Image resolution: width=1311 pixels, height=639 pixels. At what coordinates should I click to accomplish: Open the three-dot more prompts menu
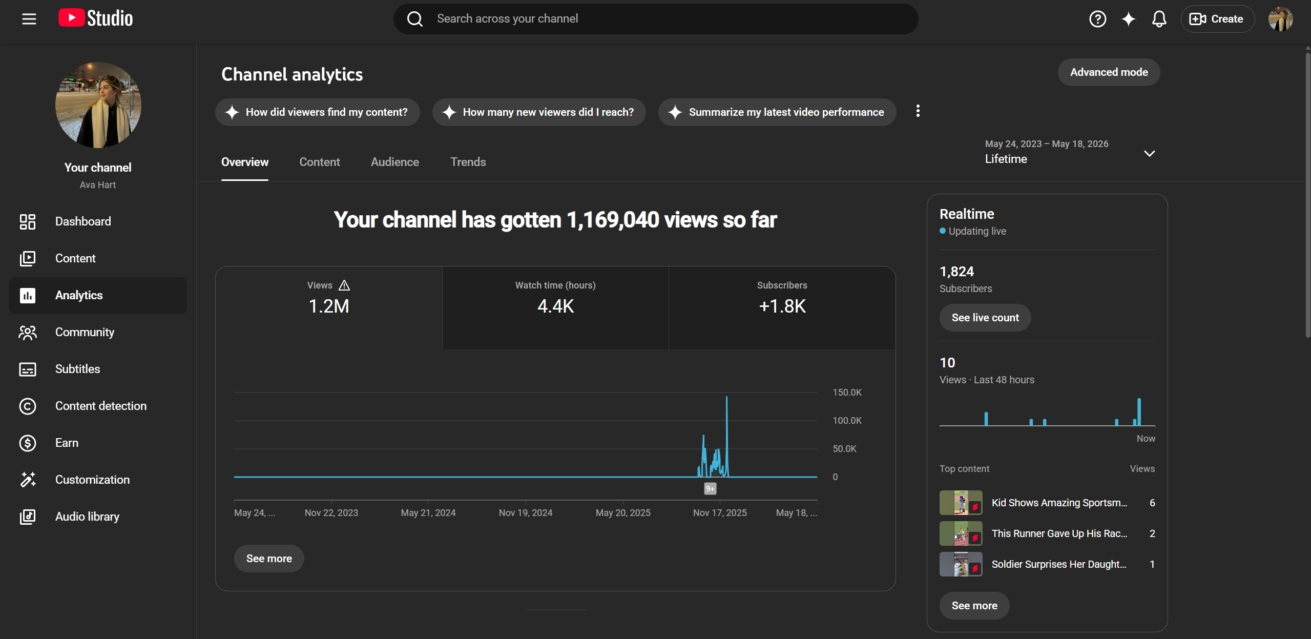918,111
